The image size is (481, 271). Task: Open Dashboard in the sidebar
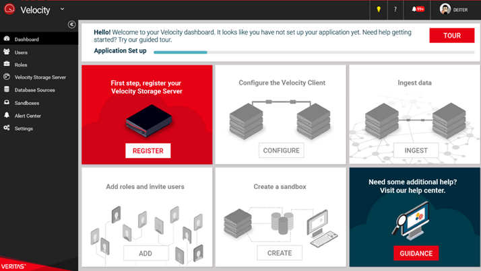(x=39, y=39)
